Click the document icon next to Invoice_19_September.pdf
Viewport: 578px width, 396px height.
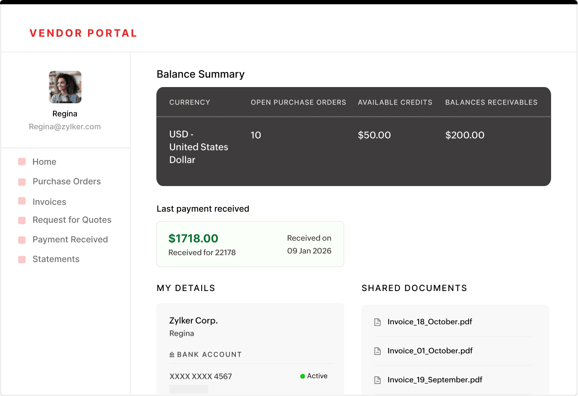(377, 380)
